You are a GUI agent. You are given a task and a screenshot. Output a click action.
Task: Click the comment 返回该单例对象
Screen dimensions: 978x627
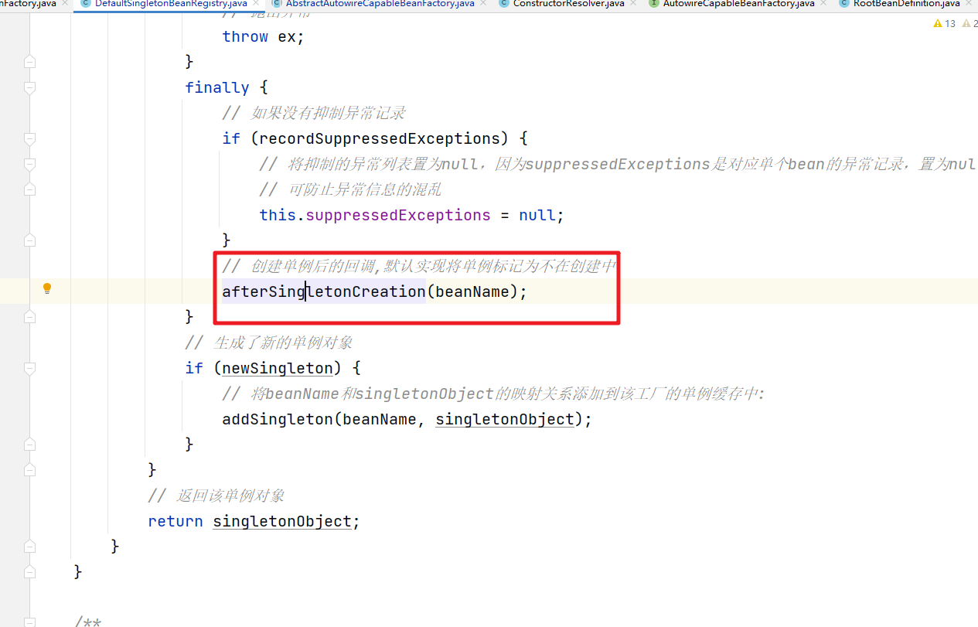tap(216, 496)
